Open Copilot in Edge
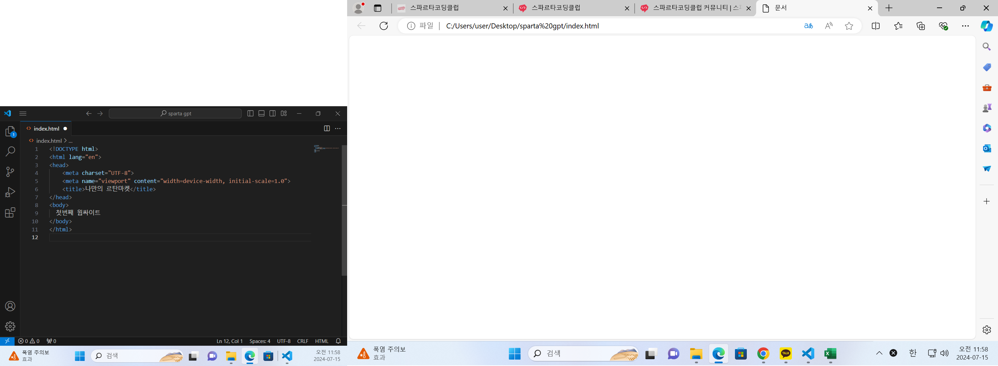Viewport: 998px width, 366px height. coord(986,26)
